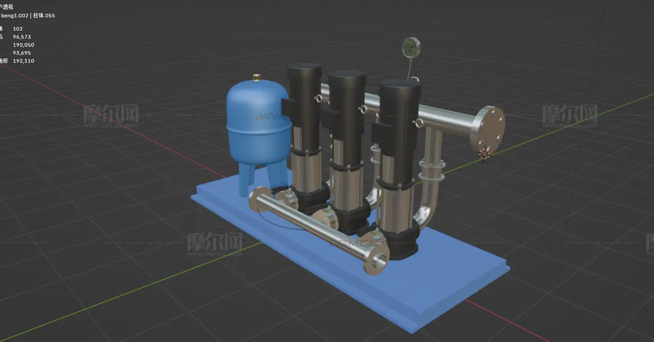The height and width of the screenshot is (342, 654).
Task: Click the 柱体.055 object name label
Action: 44,16
